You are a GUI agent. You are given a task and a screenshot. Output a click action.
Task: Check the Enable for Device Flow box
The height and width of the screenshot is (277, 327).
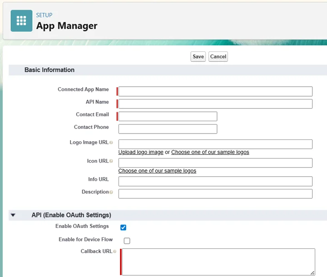coord(127,241)
